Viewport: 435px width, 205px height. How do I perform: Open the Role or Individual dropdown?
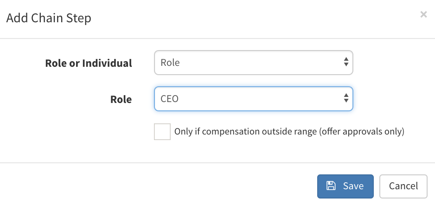pyautogui.click(x=253, y=63)
